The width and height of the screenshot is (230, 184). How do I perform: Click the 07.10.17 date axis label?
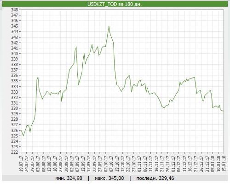point(111,164)
